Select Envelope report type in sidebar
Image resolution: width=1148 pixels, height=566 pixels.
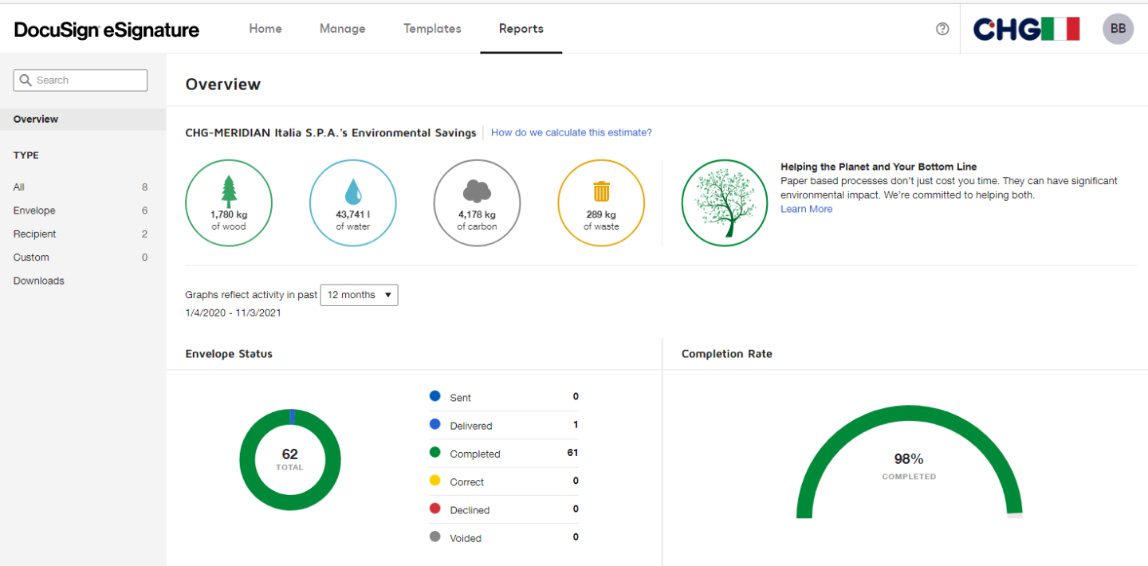point(34,210)
